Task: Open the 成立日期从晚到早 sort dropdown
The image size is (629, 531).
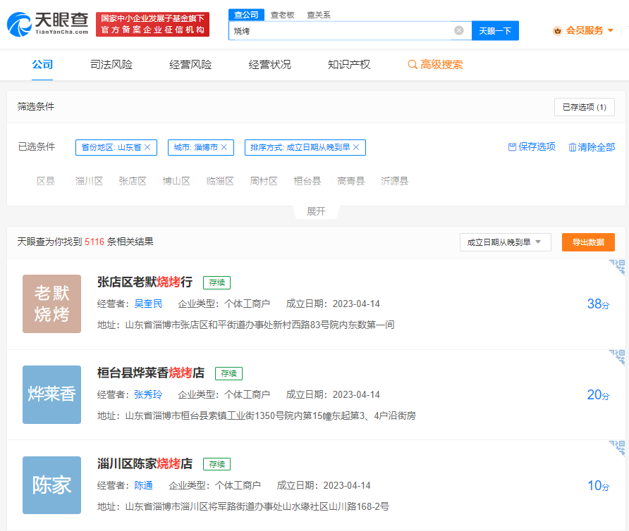Action: (x=505, y=242)
